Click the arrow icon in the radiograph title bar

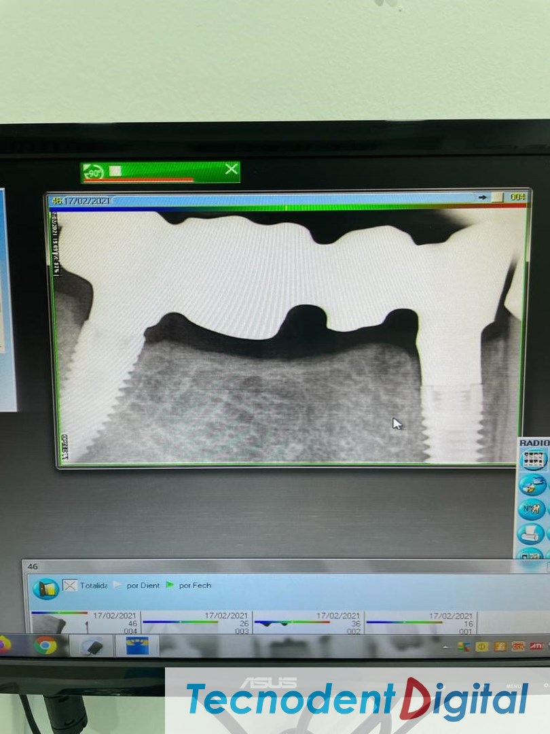(x=483, y=198)
